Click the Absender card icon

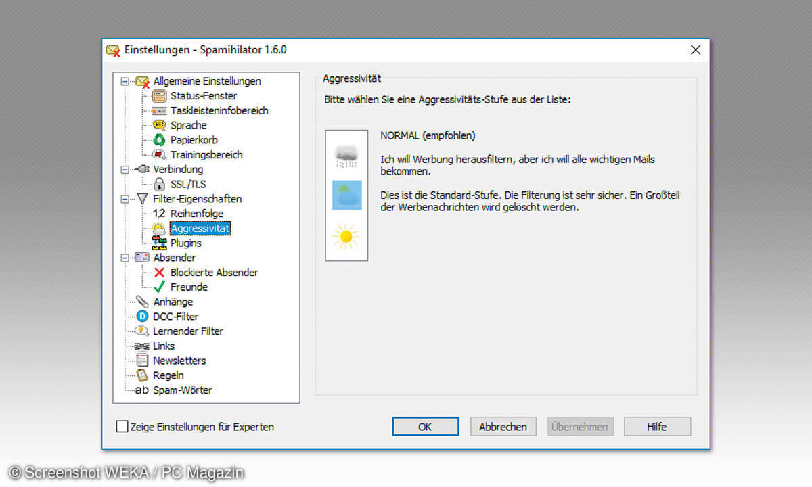pos(142,258)
